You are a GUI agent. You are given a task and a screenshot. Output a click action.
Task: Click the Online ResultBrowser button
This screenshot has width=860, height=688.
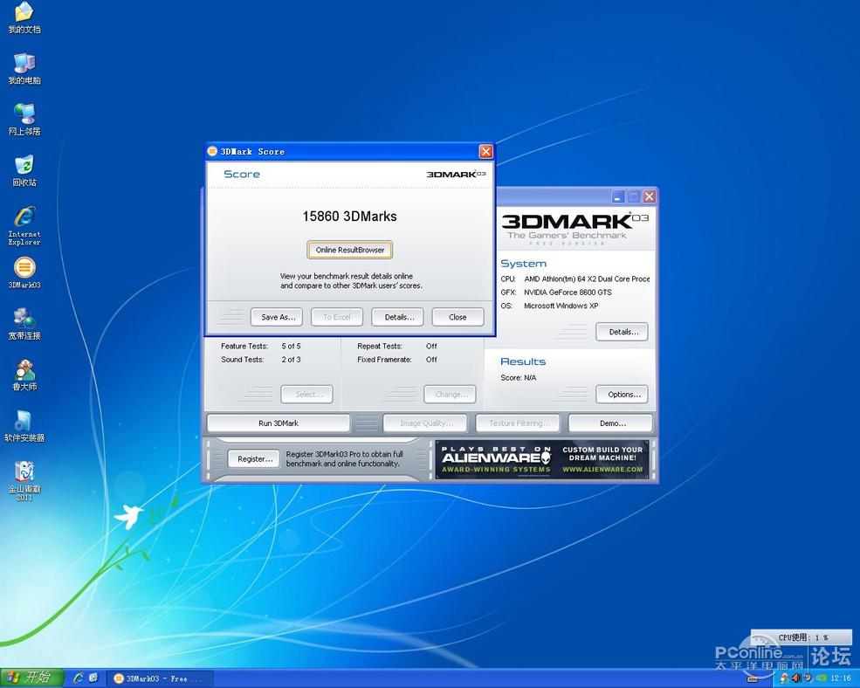pos(350,250)
